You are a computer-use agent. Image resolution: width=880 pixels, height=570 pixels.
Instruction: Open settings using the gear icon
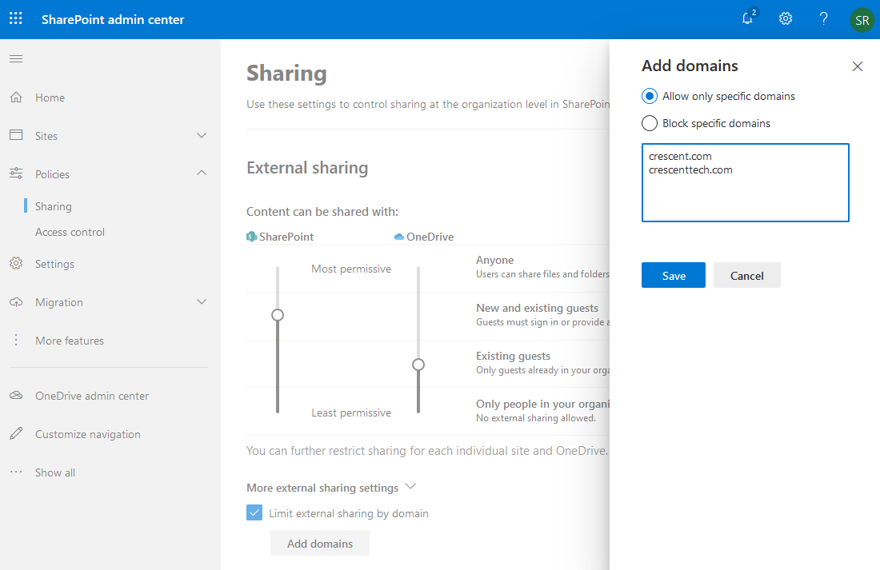click(x=785, y=18)
